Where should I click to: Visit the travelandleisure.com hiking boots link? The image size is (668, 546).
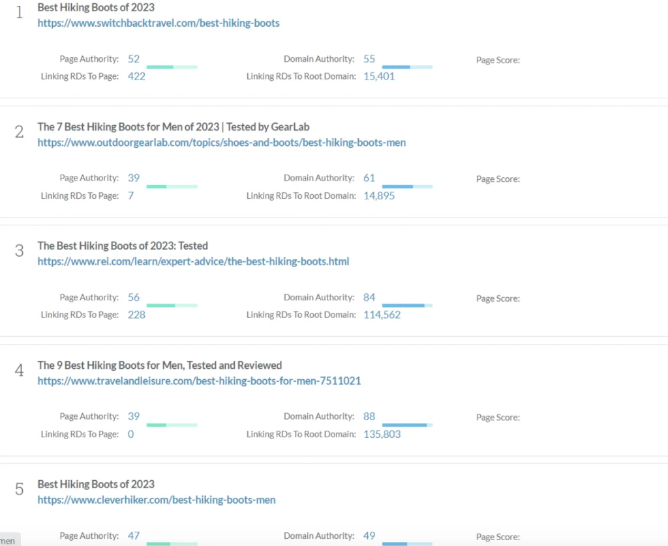[199, 381]
